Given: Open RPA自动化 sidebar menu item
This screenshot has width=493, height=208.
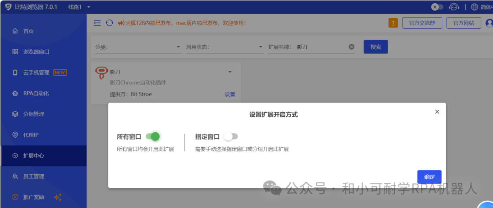Looking at the screenshot, I should point(36,93).
